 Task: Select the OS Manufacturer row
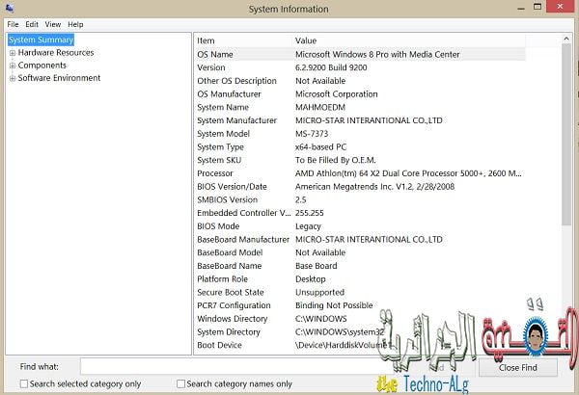(x=360, y=94)
